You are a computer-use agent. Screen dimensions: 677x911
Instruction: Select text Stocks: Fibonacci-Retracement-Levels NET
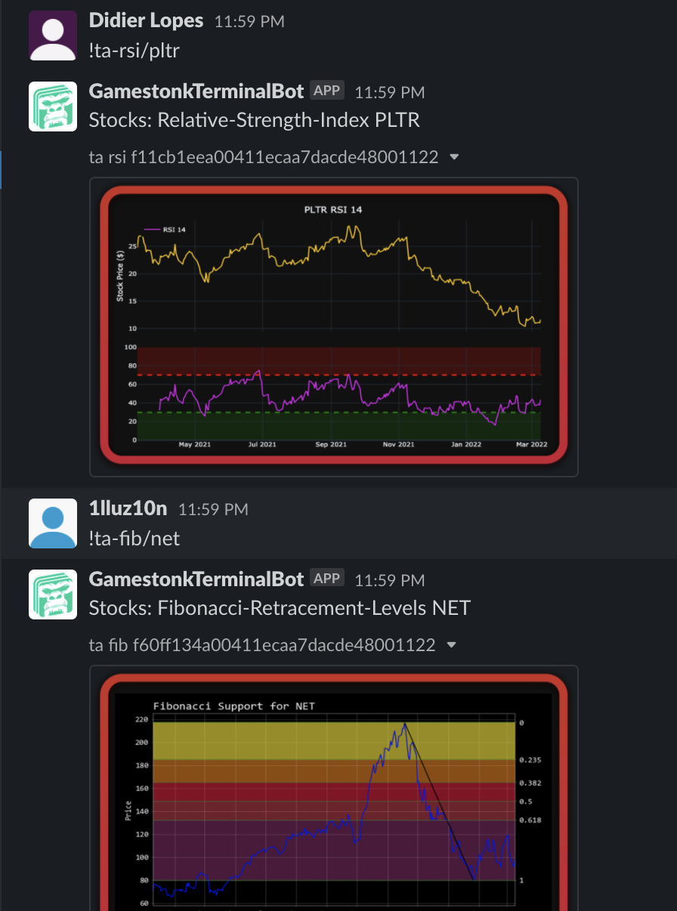click(x=280, y=608)
